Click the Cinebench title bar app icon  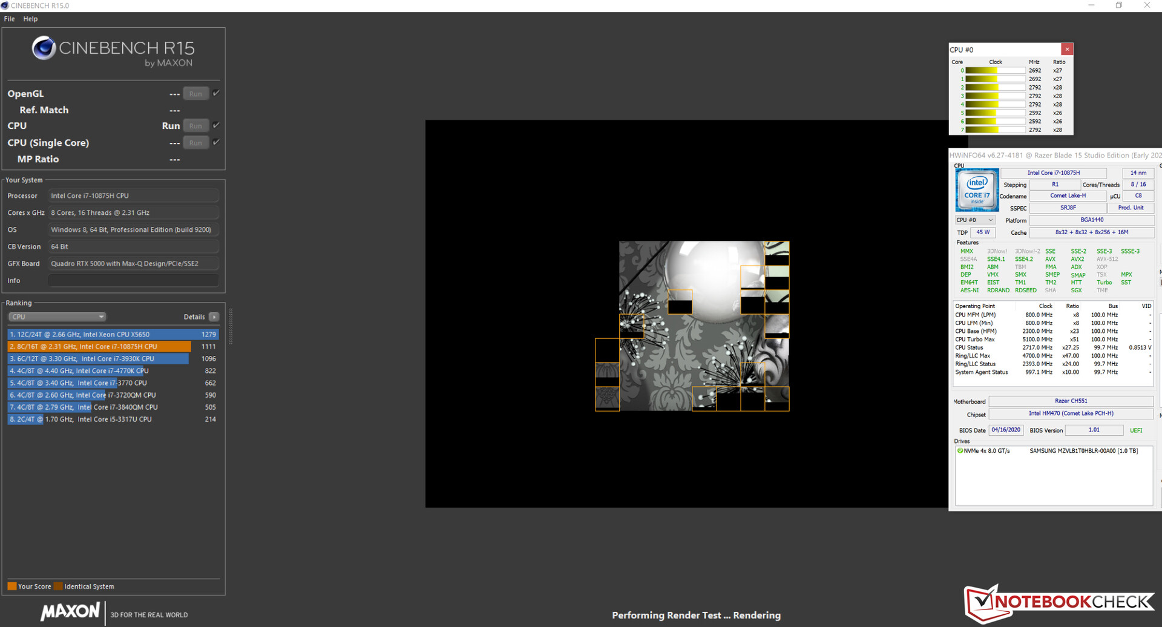tap(5, 5)
